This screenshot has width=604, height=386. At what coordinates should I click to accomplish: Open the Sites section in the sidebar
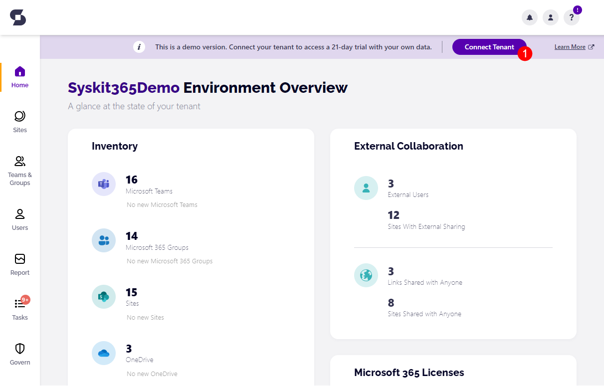[19, 121]
